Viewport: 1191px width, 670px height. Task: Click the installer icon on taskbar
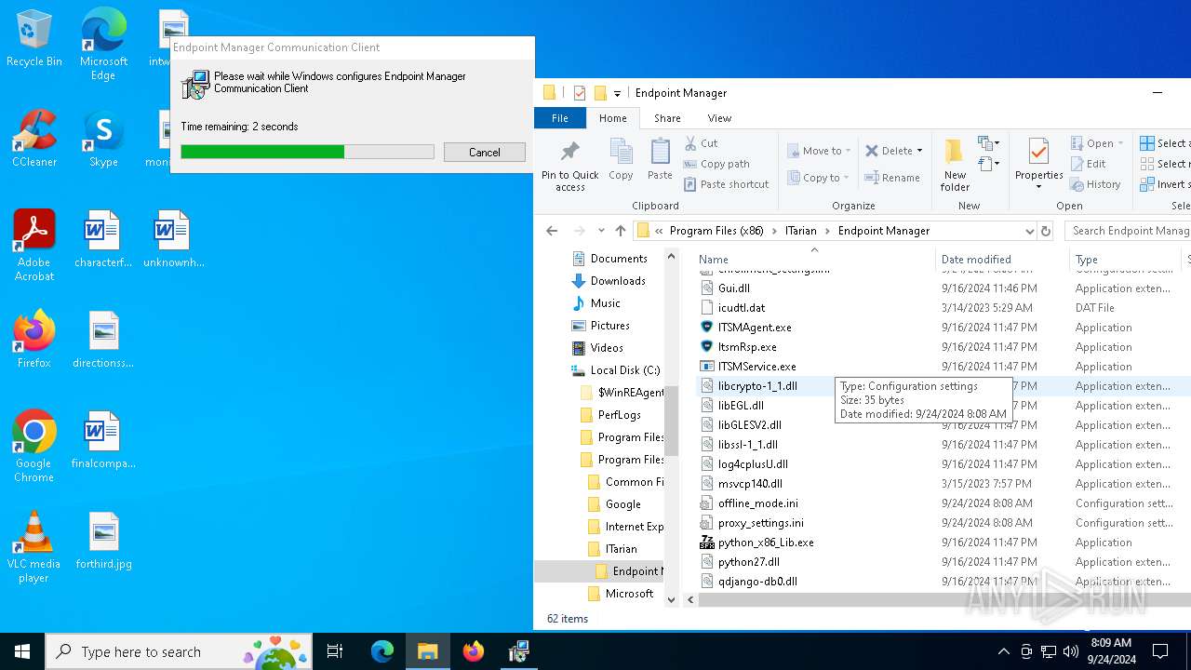point(519,651)
